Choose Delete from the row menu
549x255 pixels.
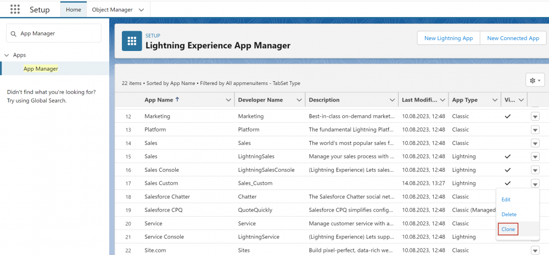point(509,214)
